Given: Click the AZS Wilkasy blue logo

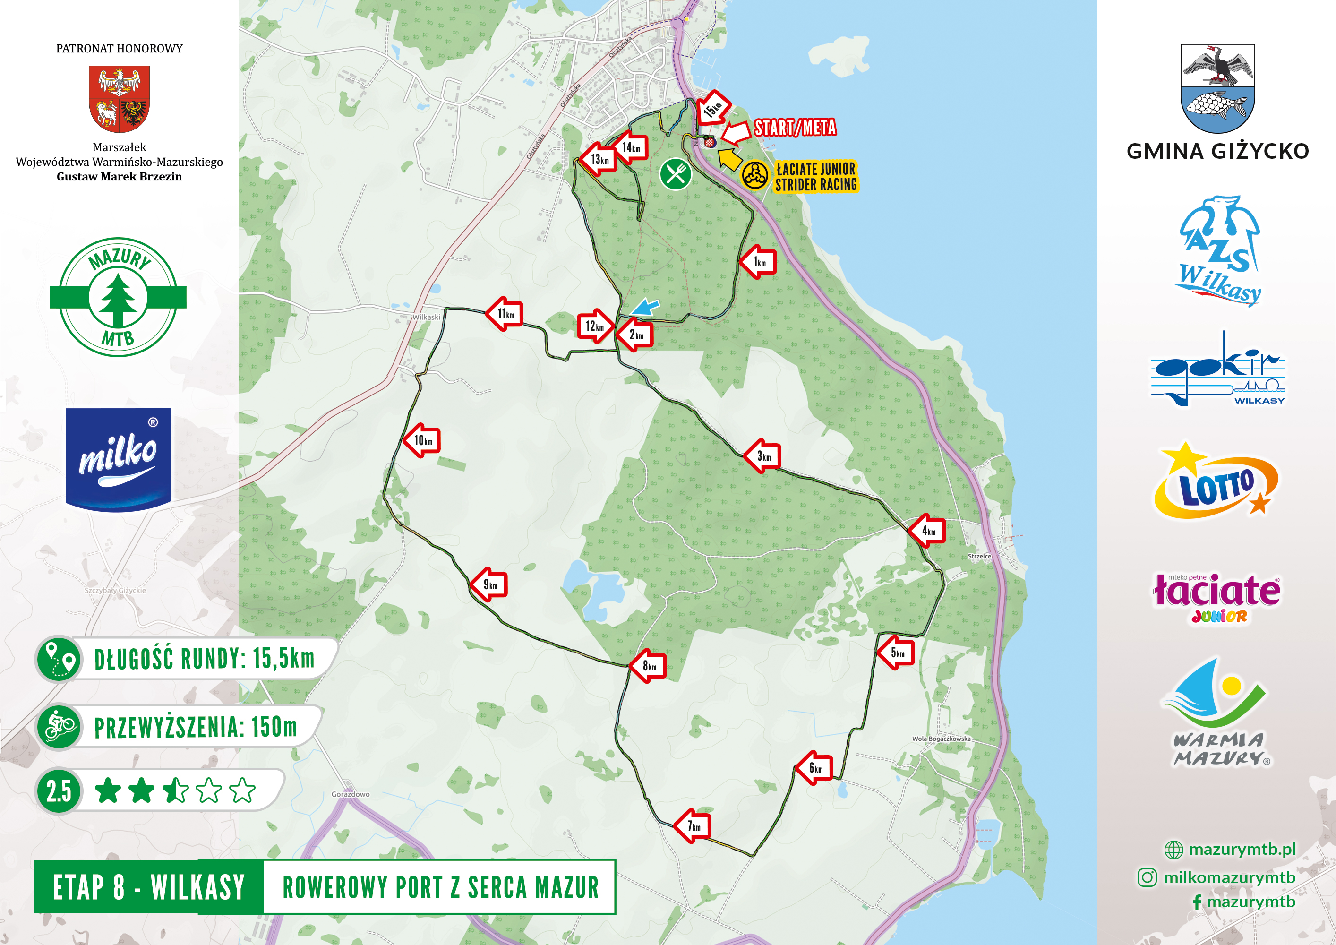Looking at the screenshot, I should coord(1219,251).
